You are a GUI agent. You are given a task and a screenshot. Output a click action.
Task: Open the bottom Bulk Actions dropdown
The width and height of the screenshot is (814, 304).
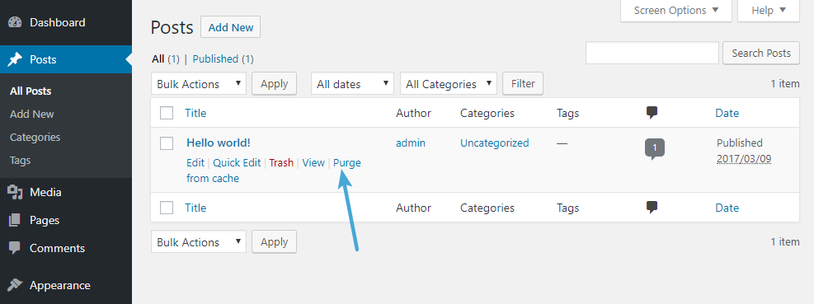click(199, 242)
